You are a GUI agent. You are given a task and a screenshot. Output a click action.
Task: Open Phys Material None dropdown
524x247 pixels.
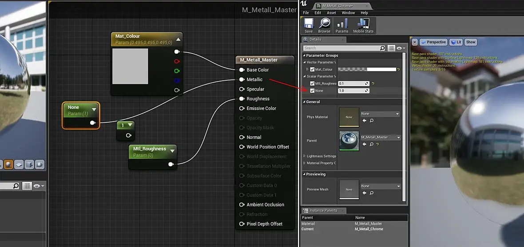380,114
